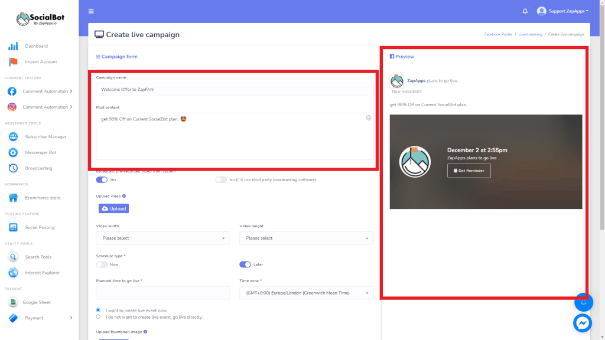Open the Search Tools menu item
This screenshot has height=340, width=605.
38,257
